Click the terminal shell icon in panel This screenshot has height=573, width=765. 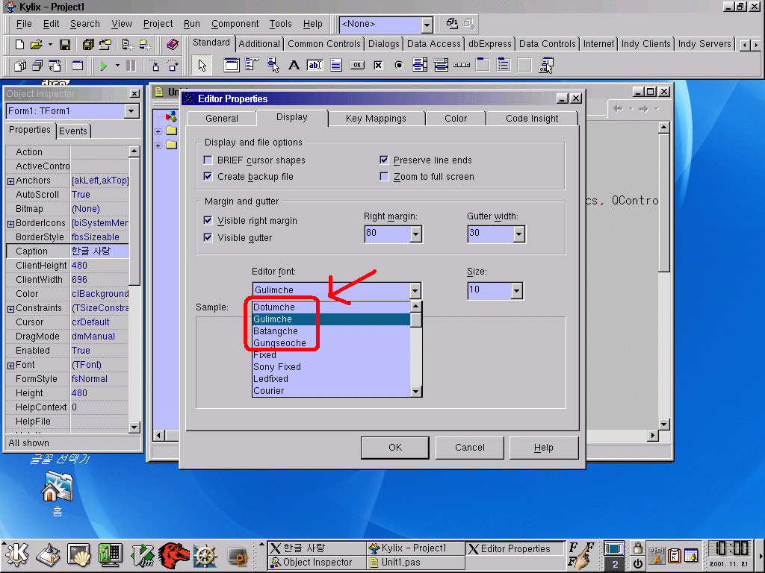(x=78, y=555)
